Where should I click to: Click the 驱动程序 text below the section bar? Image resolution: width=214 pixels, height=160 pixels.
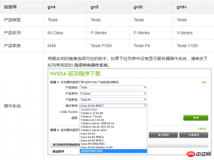click(58, 152)
